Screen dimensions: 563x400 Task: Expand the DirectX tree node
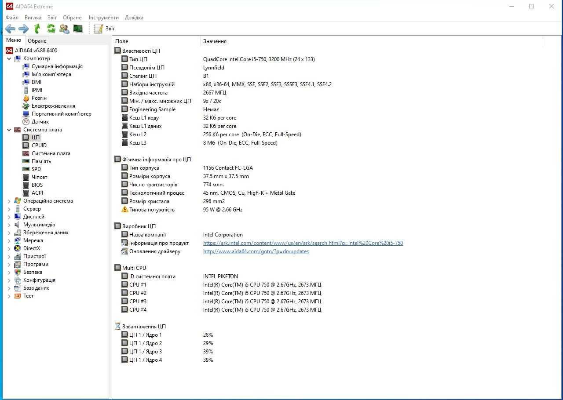[9, 248]
